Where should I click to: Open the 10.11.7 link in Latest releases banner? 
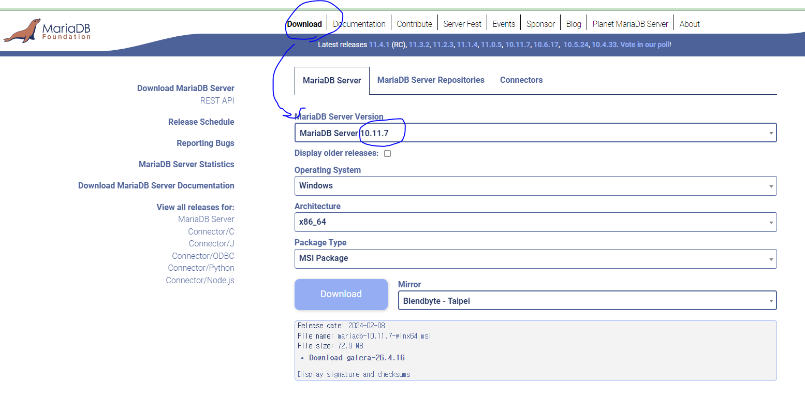coord(518,45)
